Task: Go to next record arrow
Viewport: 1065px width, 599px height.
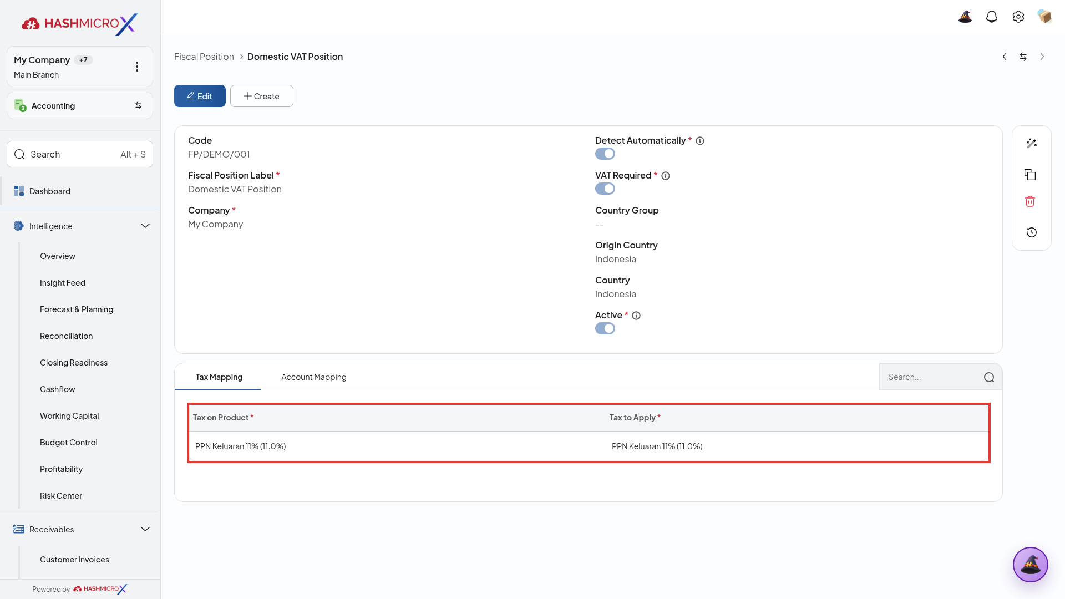Action: 1042,57
